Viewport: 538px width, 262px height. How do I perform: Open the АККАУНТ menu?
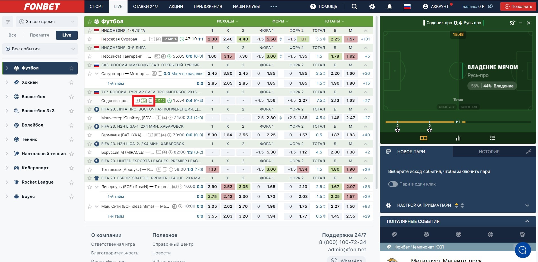(x=436, y=6)
